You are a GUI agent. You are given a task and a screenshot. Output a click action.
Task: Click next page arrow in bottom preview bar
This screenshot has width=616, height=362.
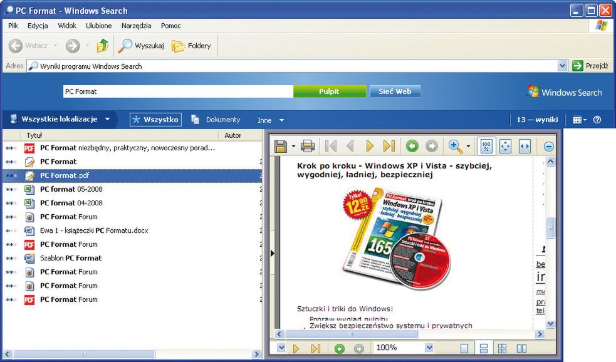[x=296, y=348]
